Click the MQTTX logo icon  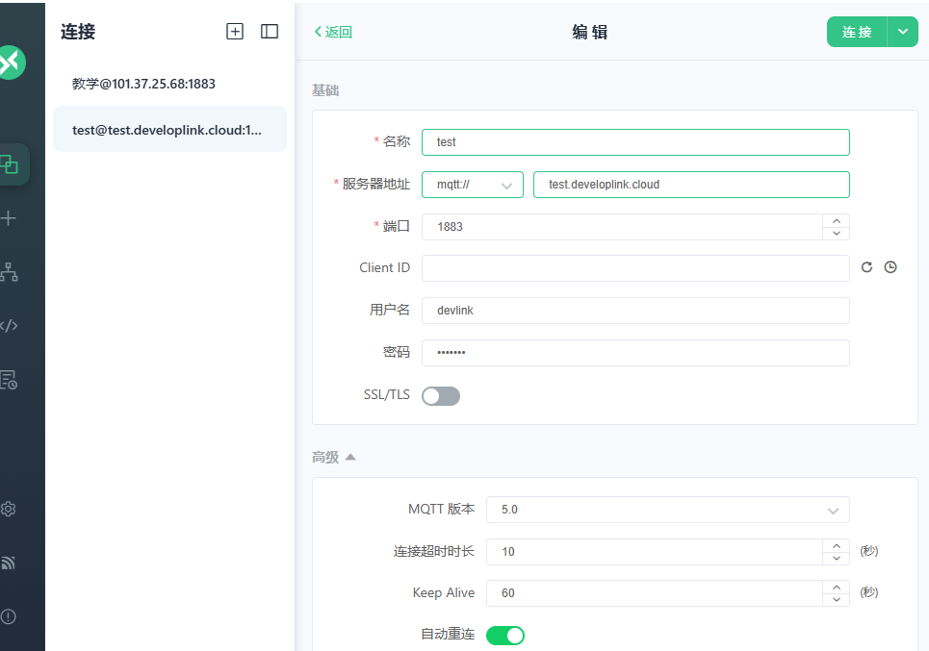(12, 63)
